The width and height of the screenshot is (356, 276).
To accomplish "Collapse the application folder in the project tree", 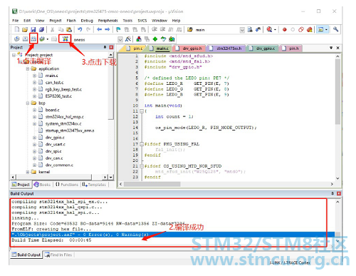I will [x=28, y=69].
